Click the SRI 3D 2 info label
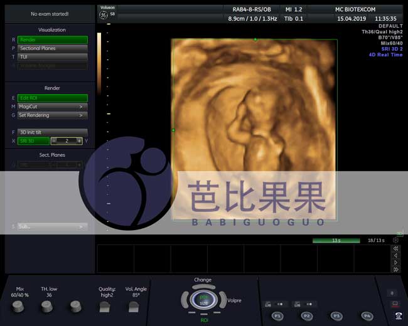408x326 pixels. point(392,49)
